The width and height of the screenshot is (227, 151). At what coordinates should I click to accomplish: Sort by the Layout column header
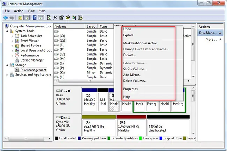tap(91, 26)
